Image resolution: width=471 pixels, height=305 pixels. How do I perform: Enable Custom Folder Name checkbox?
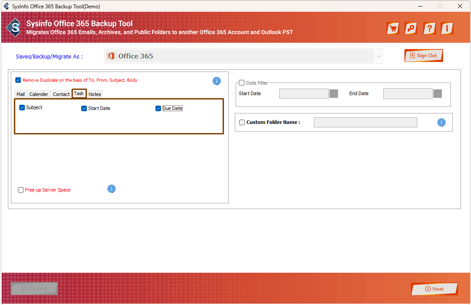point(242,123)
